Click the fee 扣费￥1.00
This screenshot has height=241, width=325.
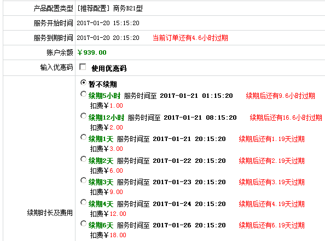pyautogui.click(x=107, y=106)
